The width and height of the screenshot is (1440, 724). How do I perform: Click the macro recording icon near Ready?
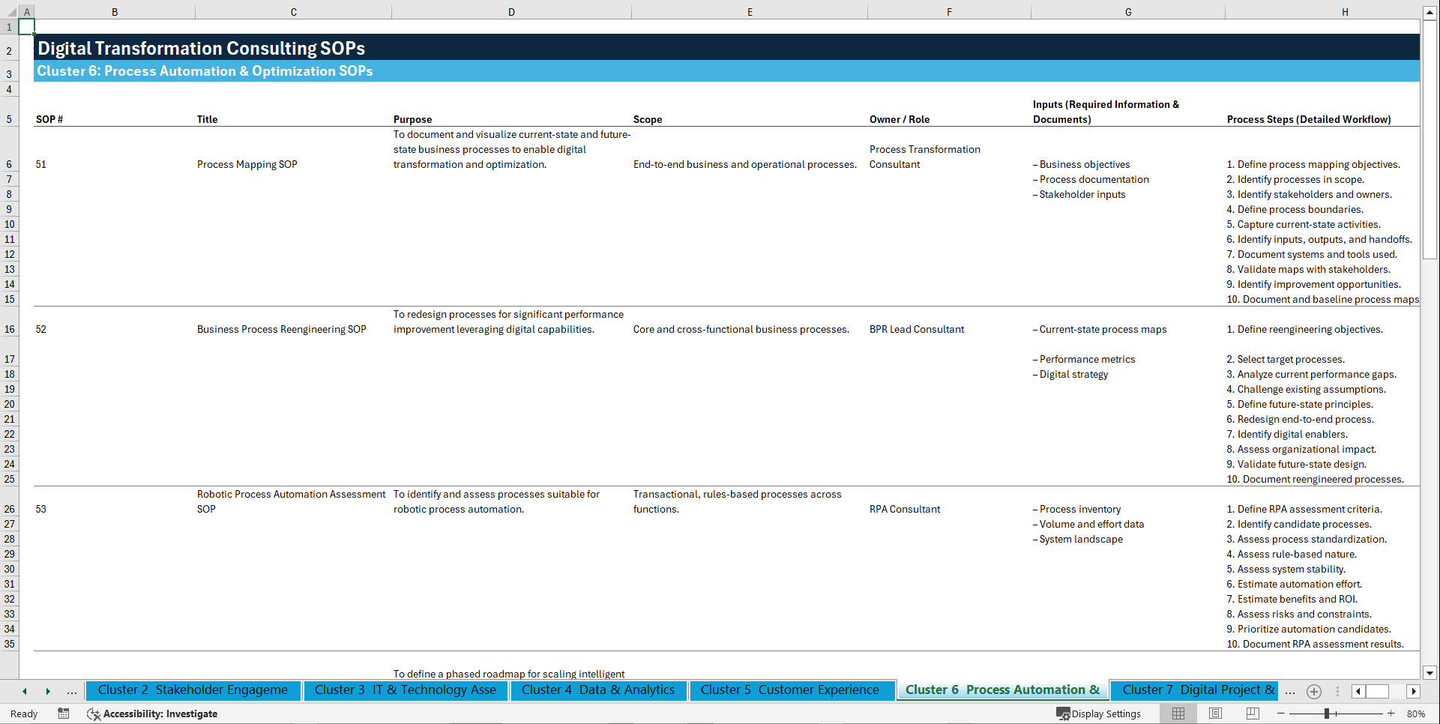pos(64,714)
